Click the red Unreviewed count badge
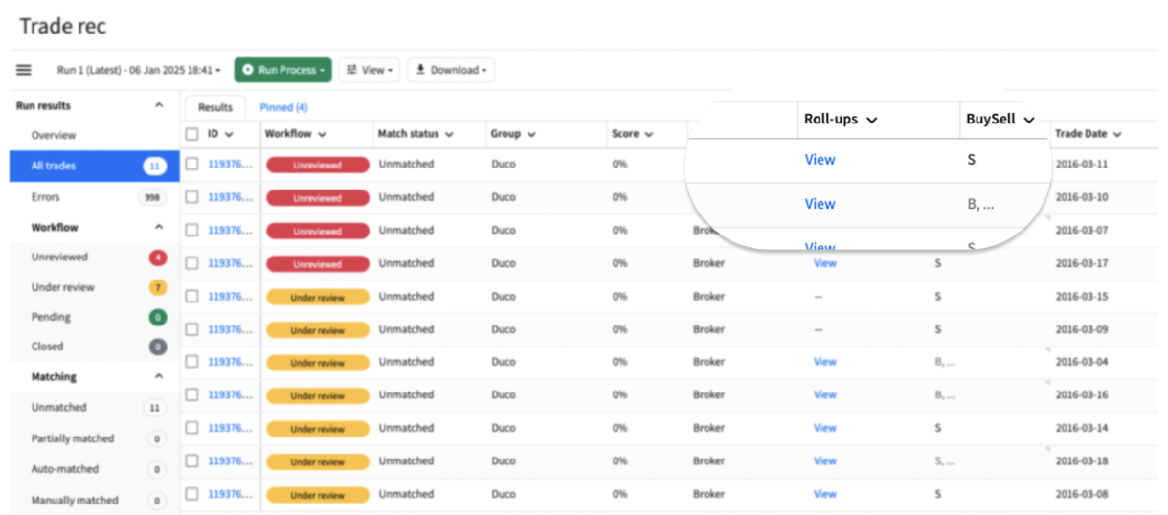Image resolution: width=1168 pixels, height=515 pixels. pos(157,257)
